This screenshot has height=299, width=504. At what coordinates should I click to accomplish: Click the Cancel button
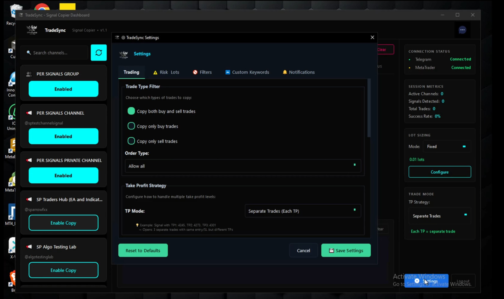(303, 250)
